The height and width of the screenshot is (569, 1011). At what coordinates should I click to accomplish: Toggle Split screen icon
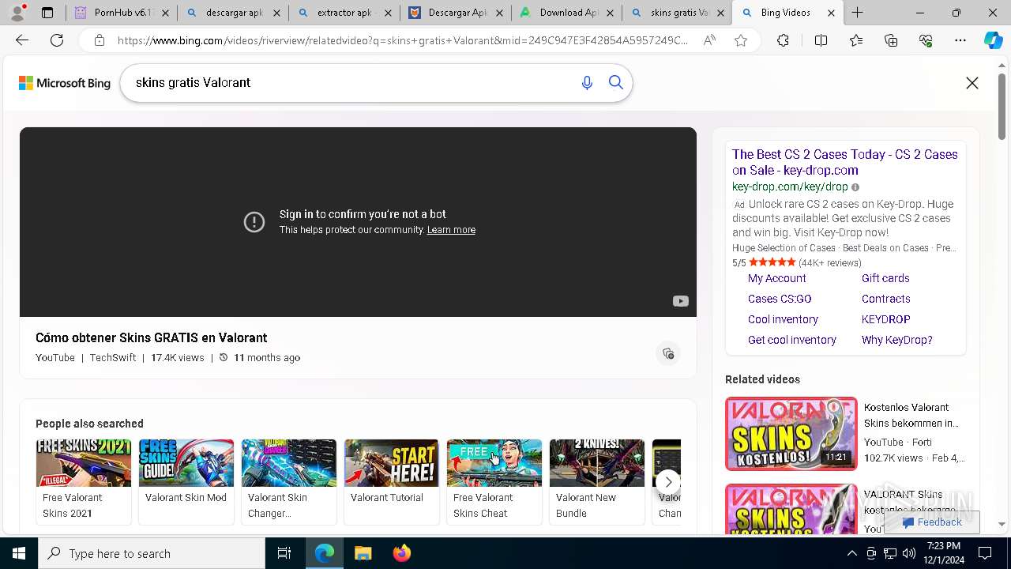(x=821, y=40)
